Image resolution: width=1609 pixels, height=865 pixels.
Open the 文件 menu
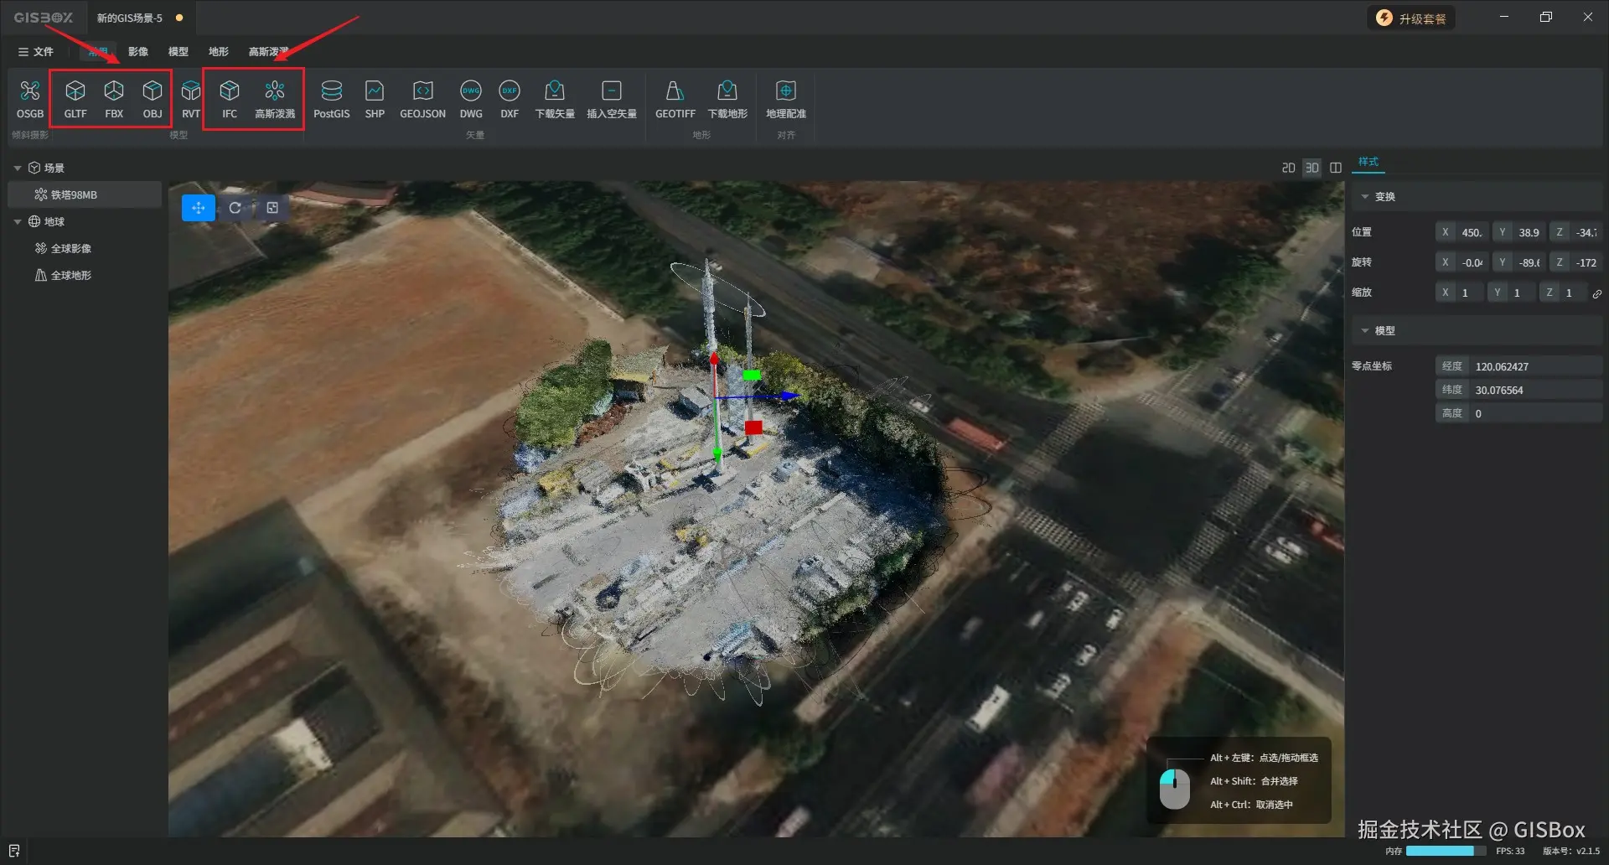[36, 52]
